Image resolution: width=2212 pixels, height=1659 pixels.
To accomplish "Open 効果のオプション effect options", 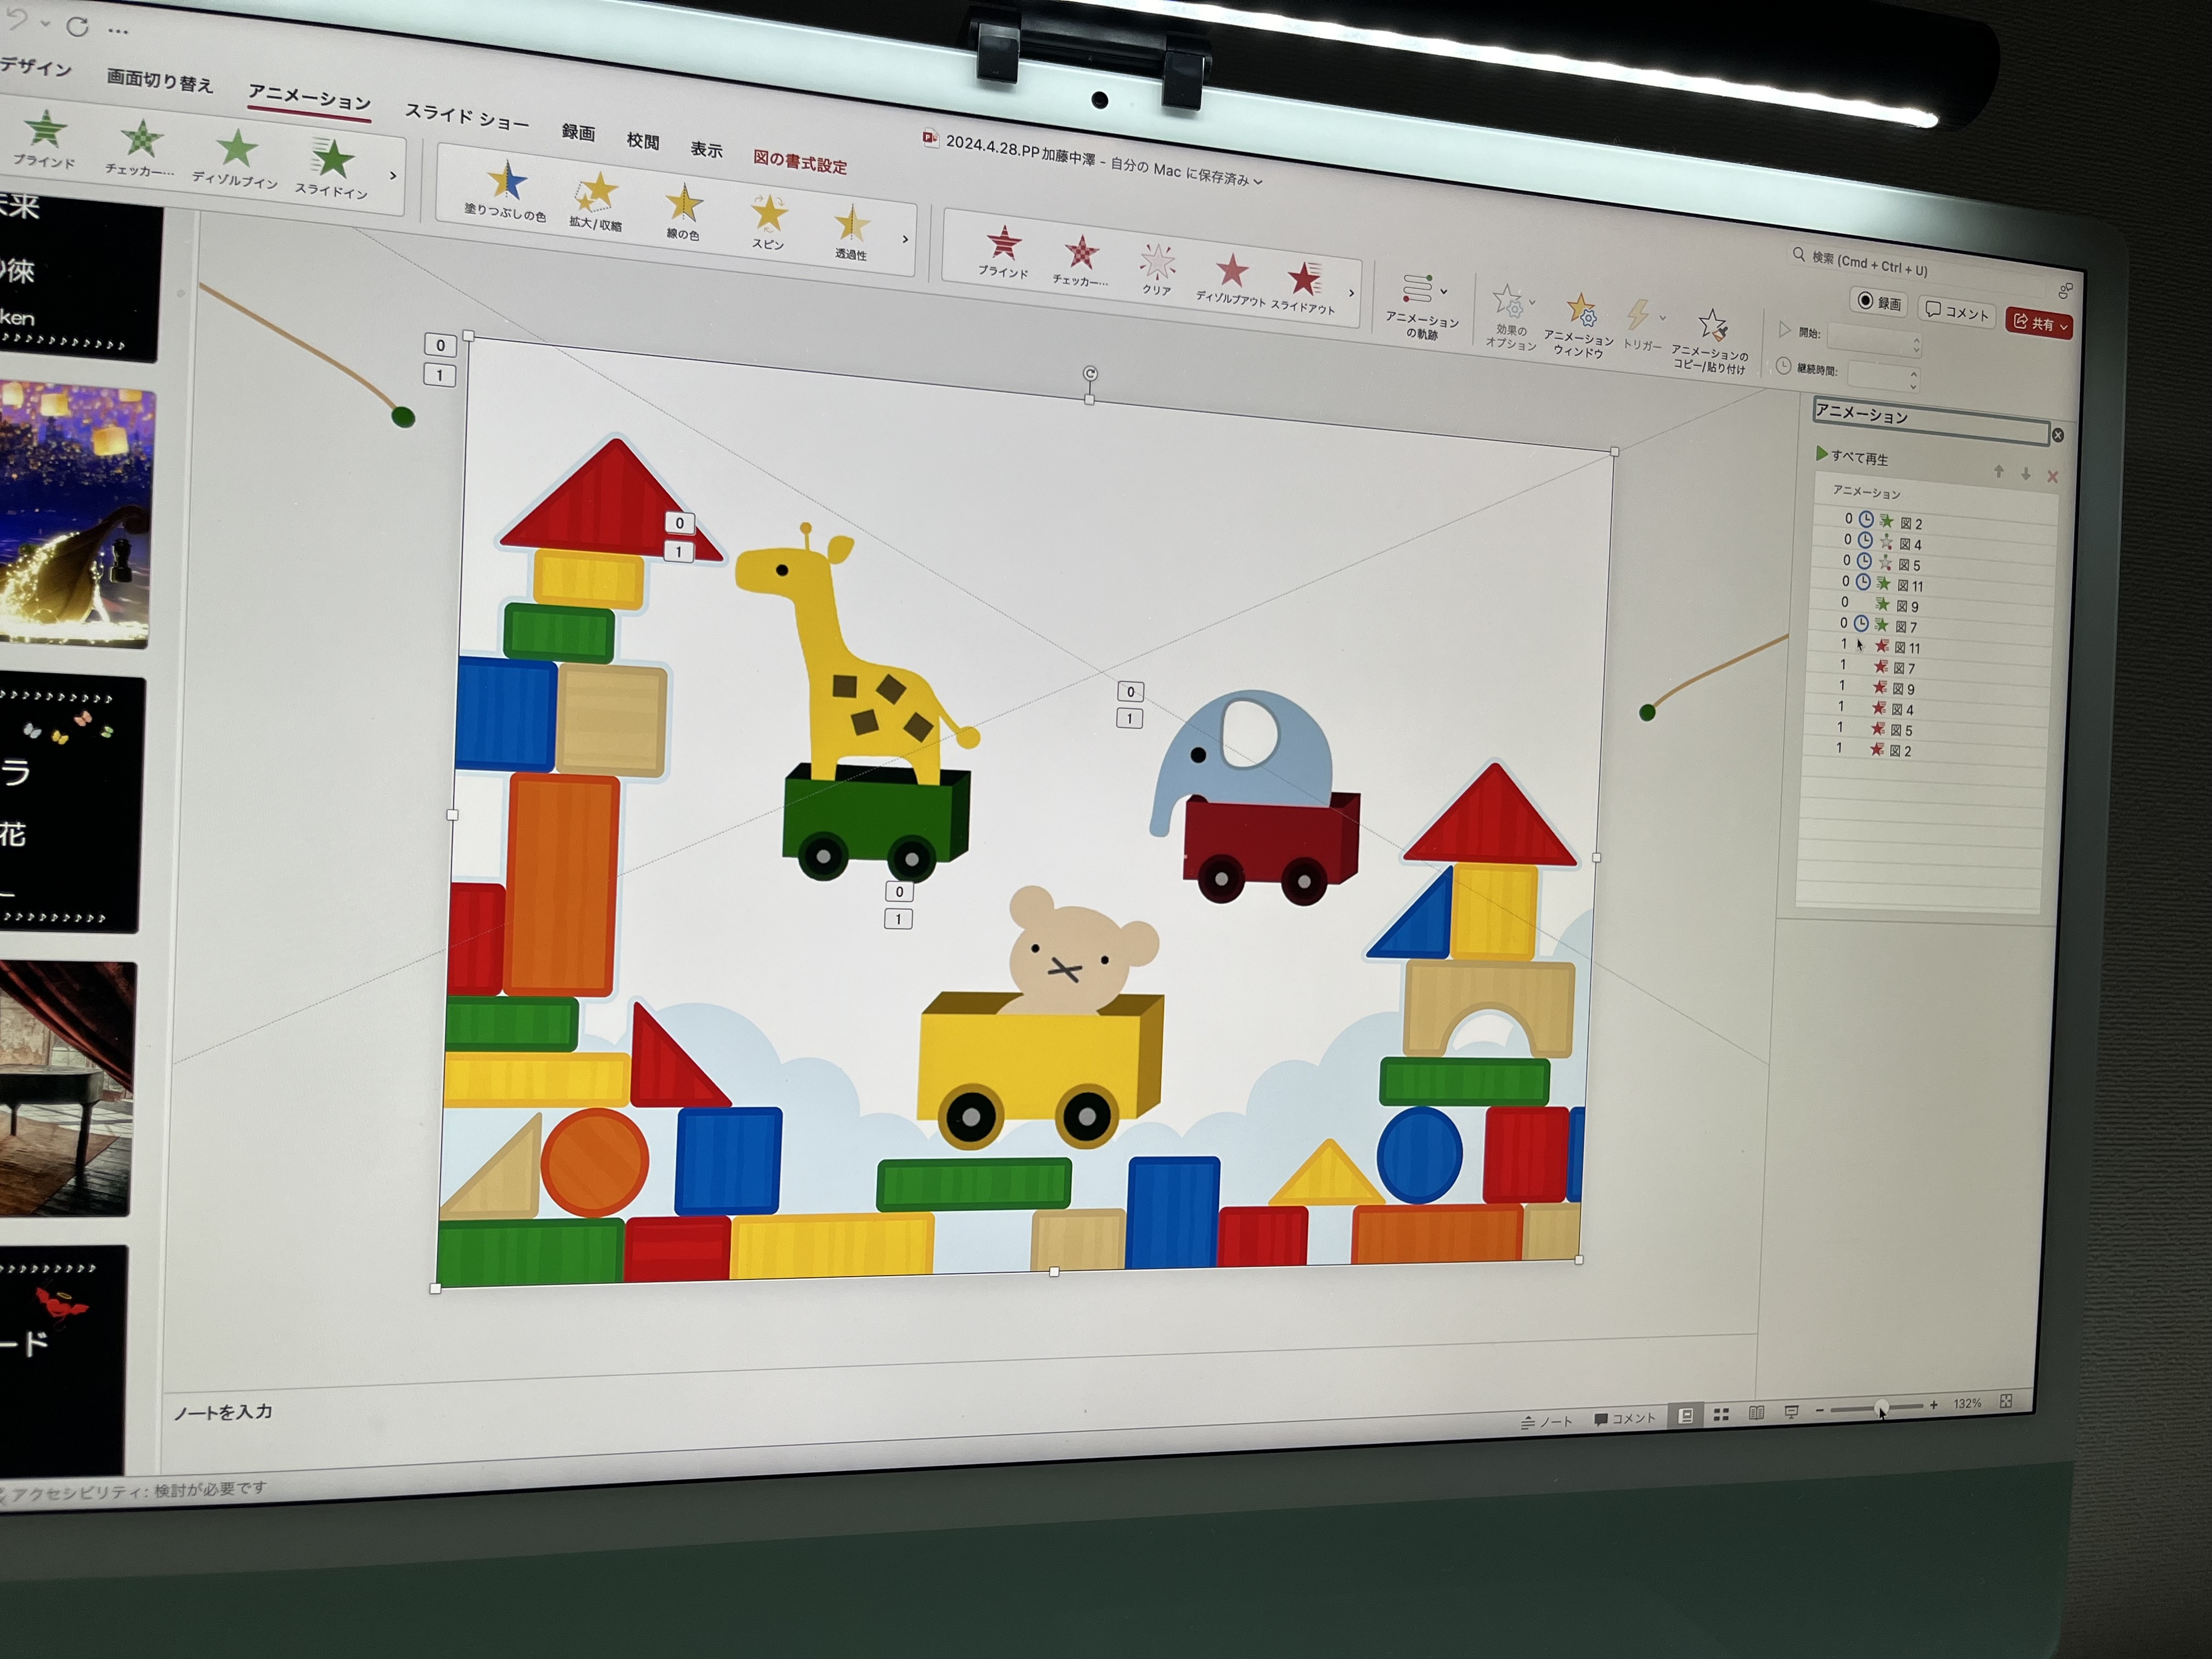I will click(1511, 317).
